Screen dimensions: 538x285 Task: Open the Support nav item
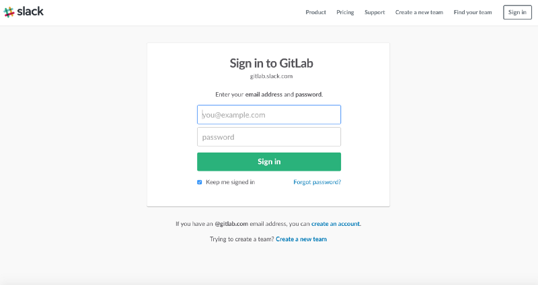[375, 12]
